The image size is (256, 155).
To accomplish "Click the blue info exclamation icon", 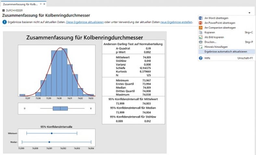I will tap(5, 22).
